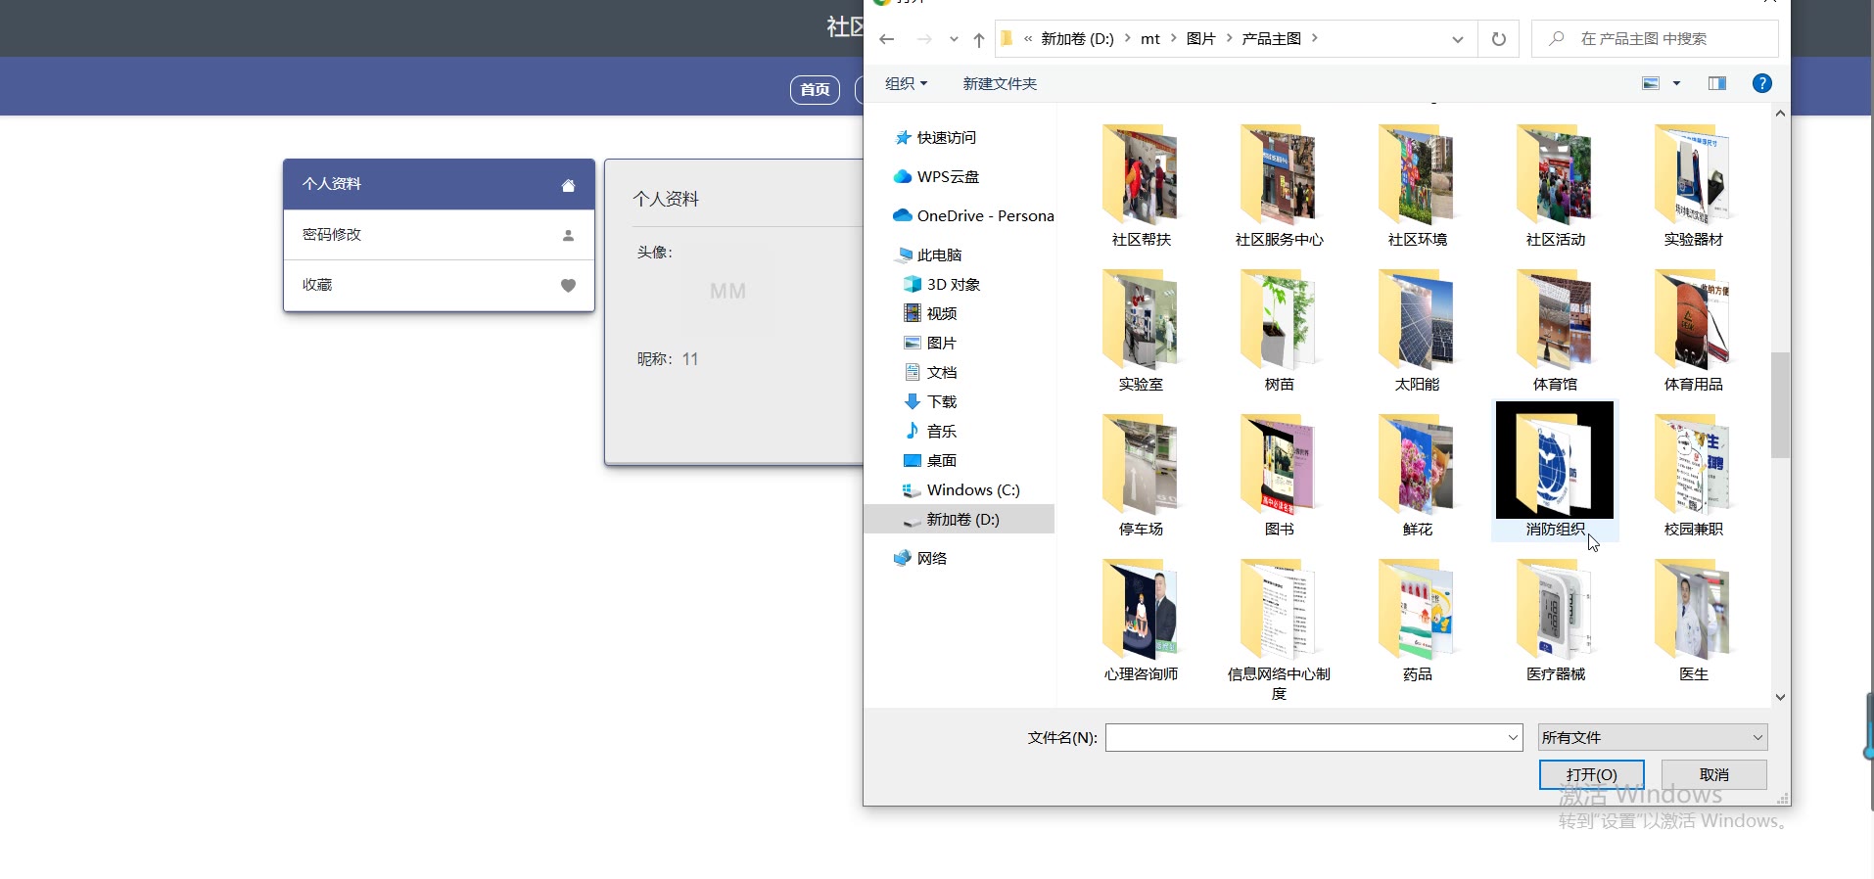Select 个人资料 in webpage sidebar

(439, 184)
